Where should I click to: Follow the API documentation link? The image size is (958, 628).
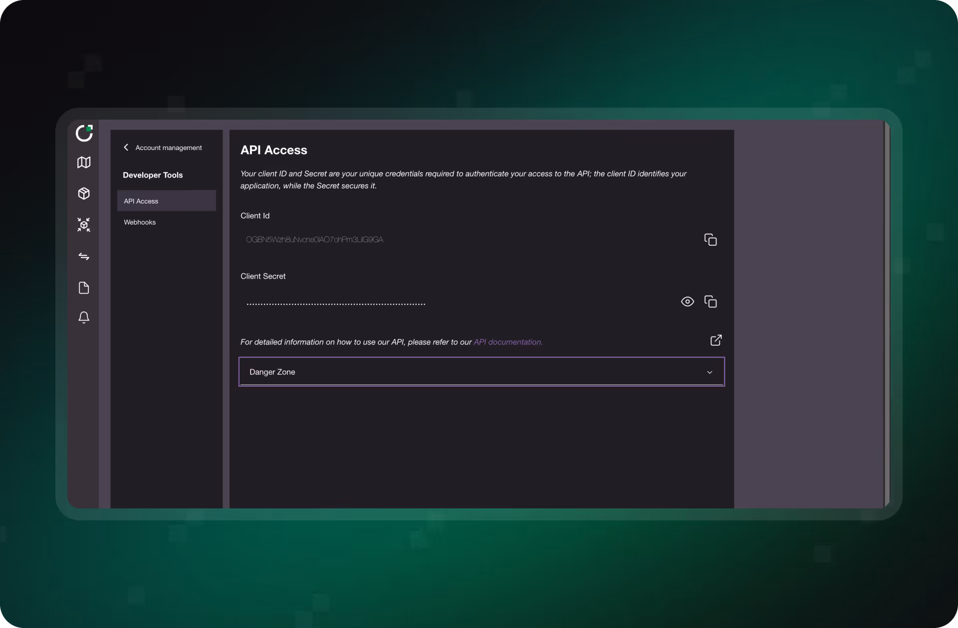(507, 342)
